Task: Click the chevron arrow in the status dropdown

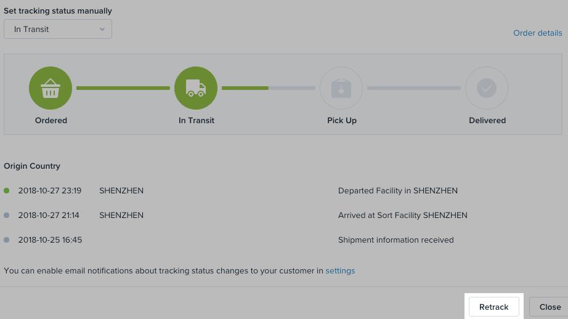Action: pyautogui.click(x=102, y=30)
